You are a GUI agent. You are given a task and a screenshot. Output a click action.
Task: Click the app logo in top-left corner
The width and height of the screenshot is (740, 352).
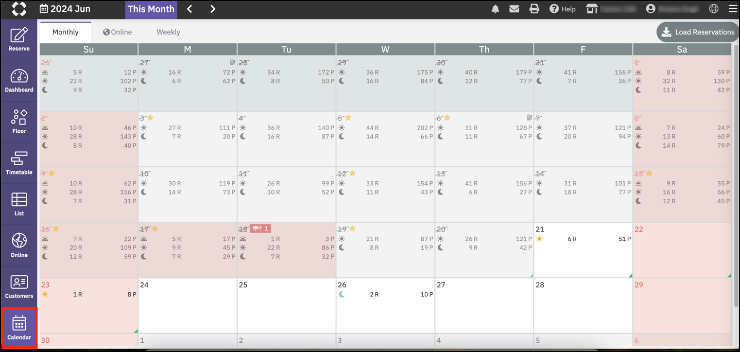19,9
